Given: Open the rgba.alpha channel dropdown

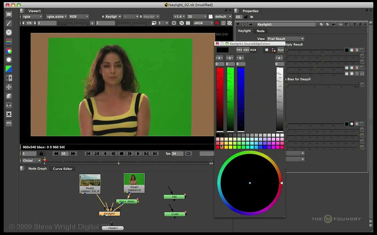Looking at the screenshot, I should [57, 17].
